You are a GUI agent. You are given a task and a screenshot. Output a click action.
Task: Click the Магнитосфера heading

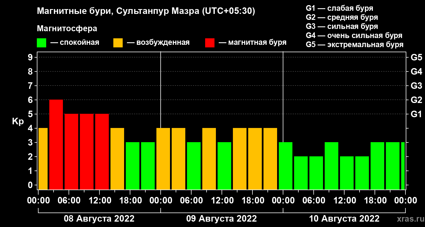pyautogui.click(x=67, y=29)
